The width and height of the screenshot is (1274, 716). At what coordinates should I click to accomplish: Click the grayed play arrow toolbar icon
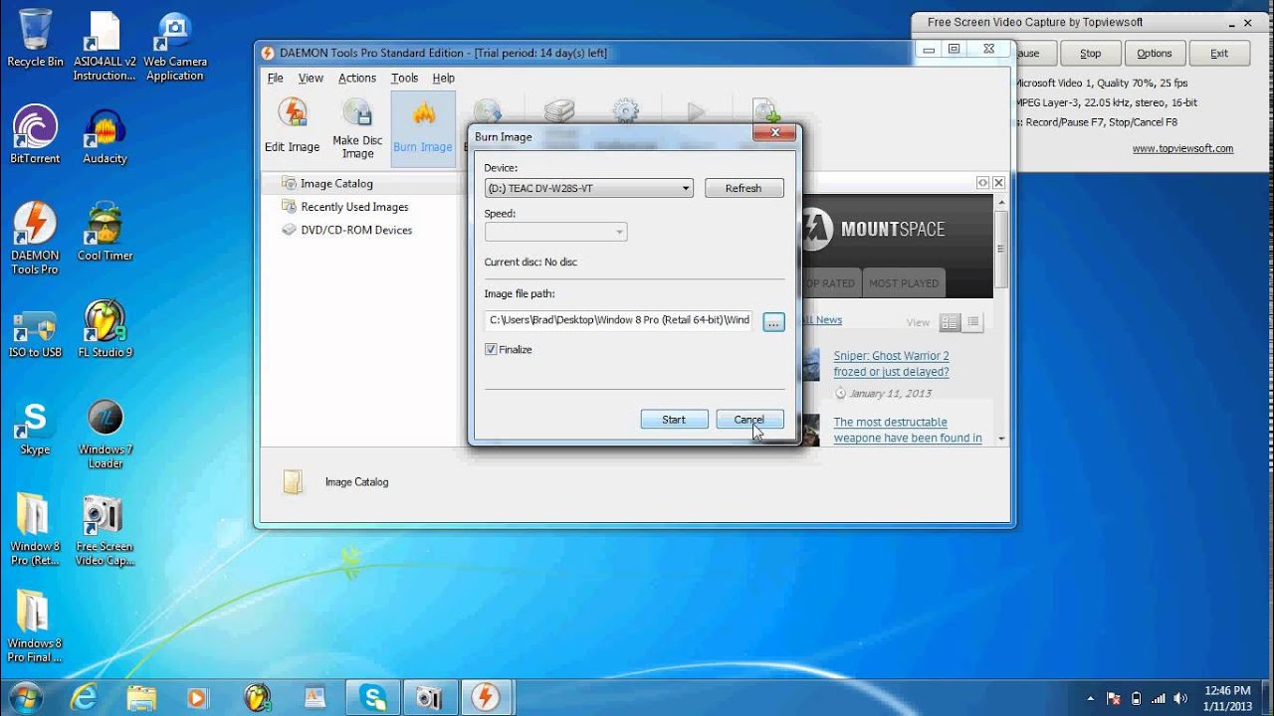click(x=696, y=112)
